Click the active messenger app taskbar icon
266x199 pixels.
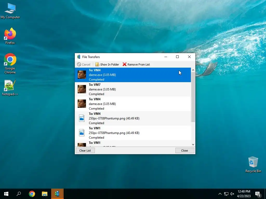(x=57, y=194)
